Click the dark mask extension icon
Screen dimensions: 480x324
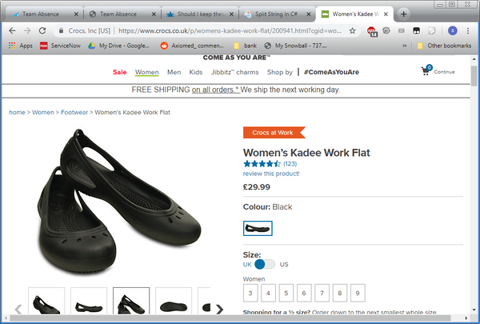tap(416, 30)
